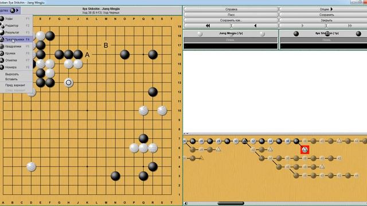Select black move 27 node in game tree
The width and height of the screenshot is (367, 206).
[x=210, y=141]
